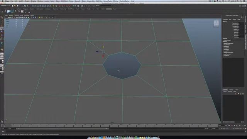Viewport: 247px width, 139px height.
Task: Open the Channels menu in Channel Box
Action: [225, 19]
